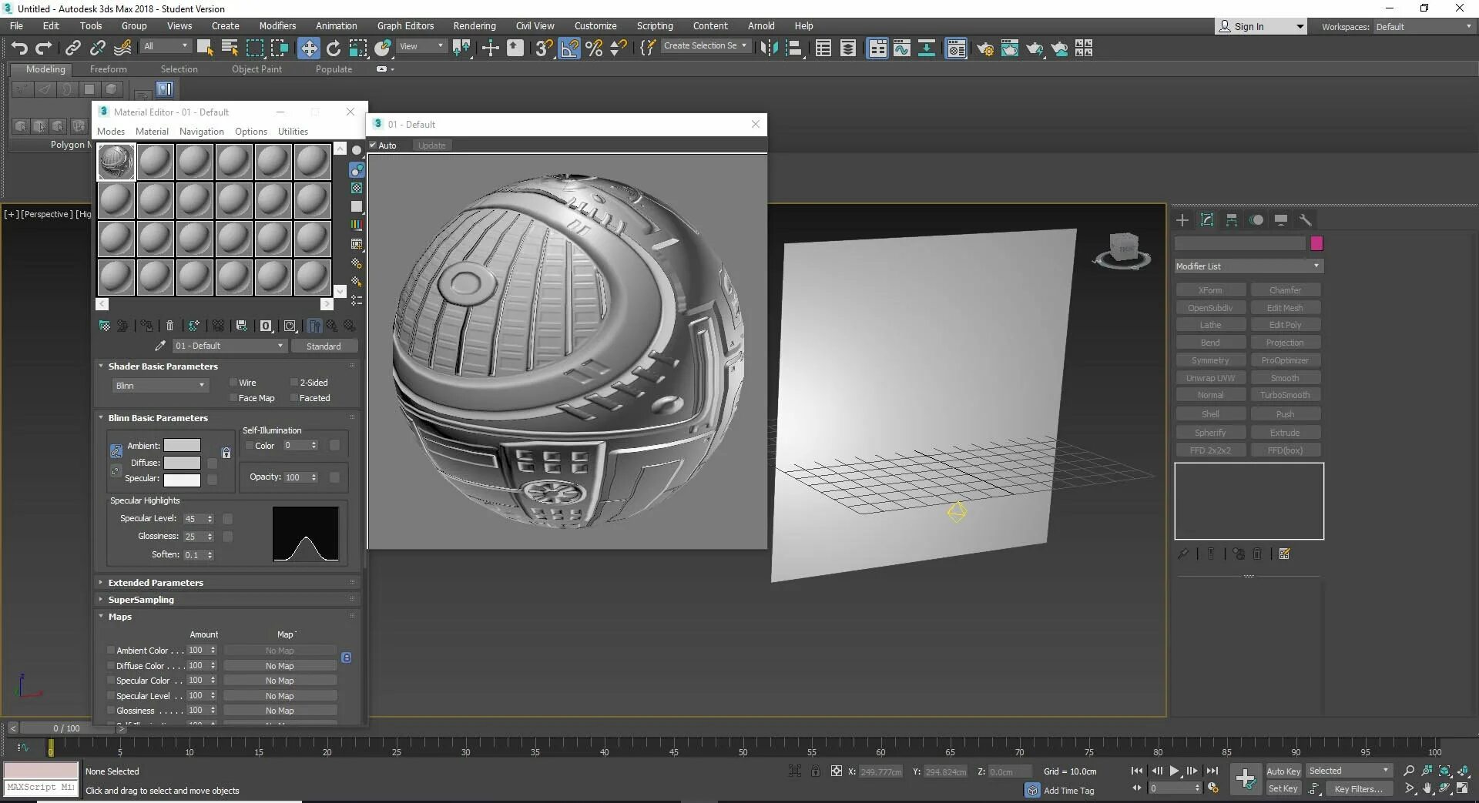Activate the Select and Move tool

pos(308,49)
